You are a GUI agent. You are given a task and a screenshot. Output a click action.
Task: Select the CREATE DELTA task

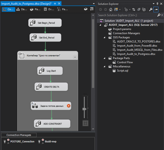point(51,87)
